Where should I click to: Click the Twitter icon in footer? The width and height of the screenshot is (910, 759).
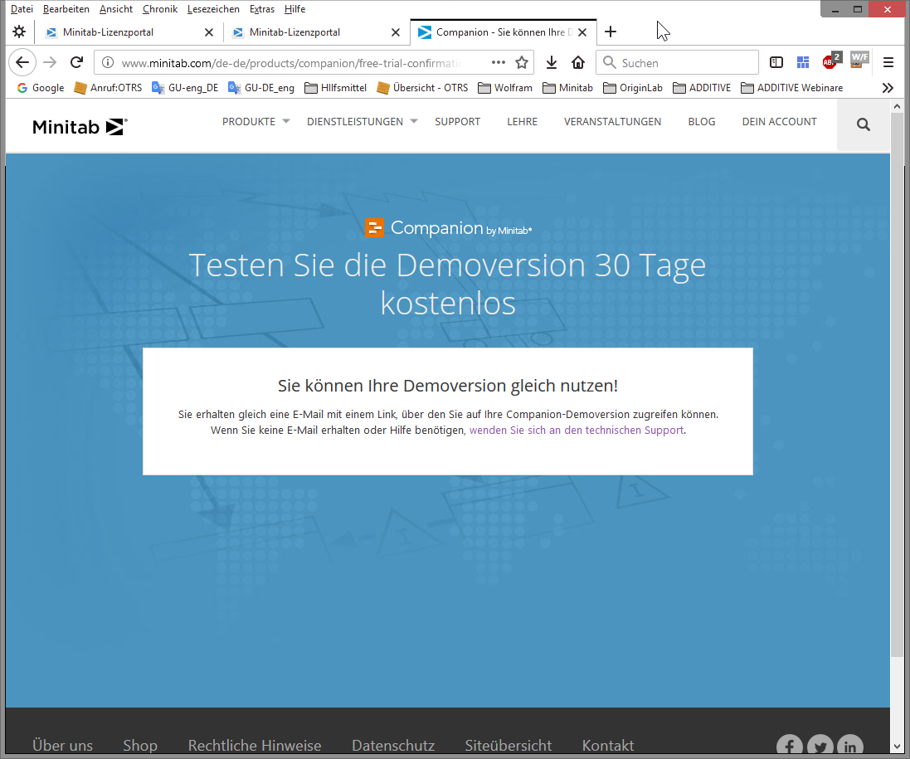(x=820, y=747)
